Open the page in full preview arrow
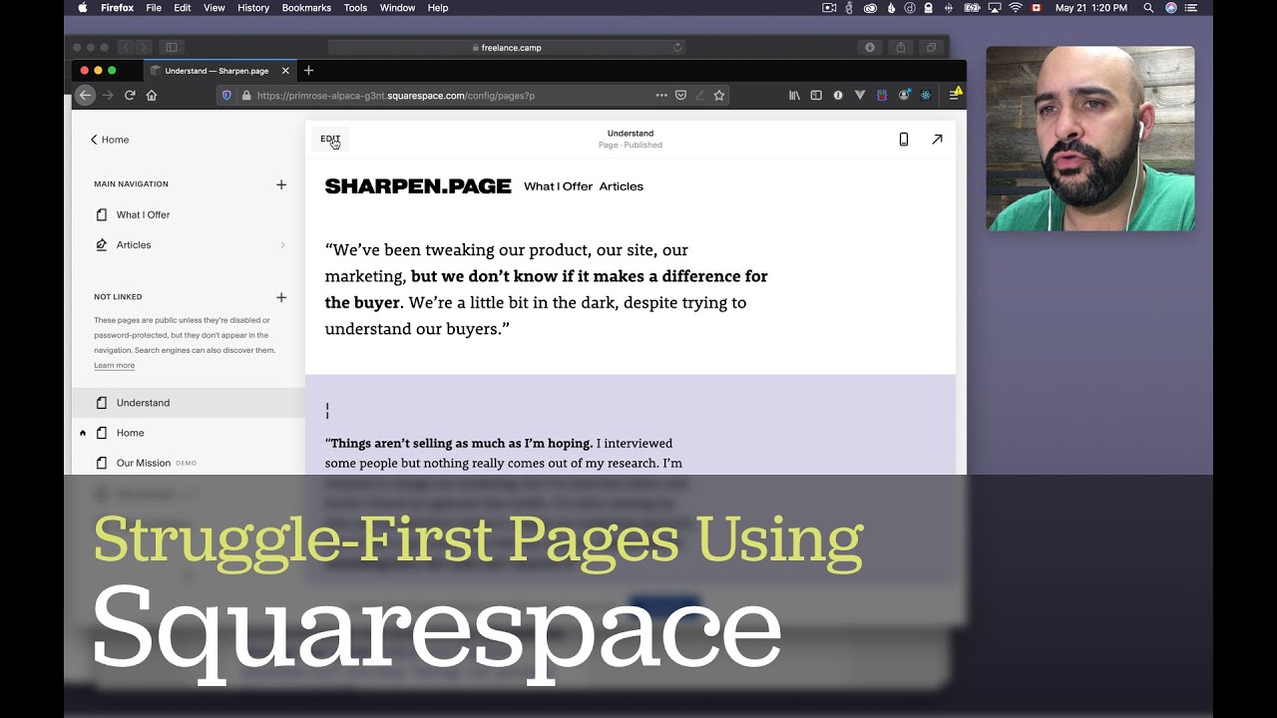 tap(937, 140)
